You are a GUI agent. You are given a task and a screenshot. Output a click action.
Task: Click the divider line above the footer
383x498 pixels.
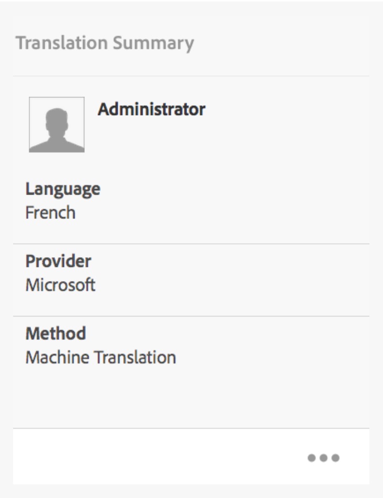pos(191,428)
